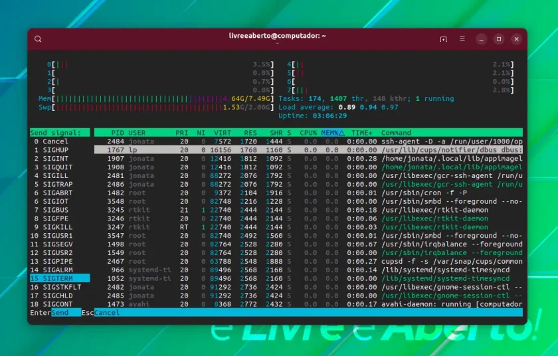Click the Send signal panel header
Viewport: 558px width, 356px height.
[x=60, y=133]
